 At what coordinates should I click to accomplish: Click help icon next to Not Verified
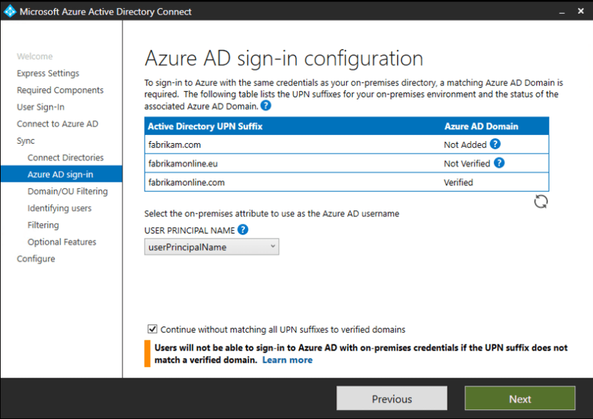(499, 163)
